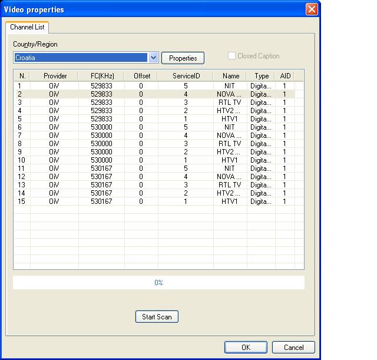The image size is (377, 360).
Task: Sort by the Provider column header
Action: (x=55, y=76)
